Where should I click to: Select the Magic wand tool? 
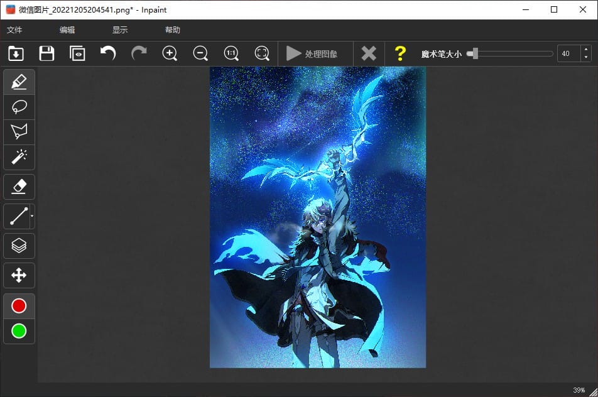click(x=19, y=157)
